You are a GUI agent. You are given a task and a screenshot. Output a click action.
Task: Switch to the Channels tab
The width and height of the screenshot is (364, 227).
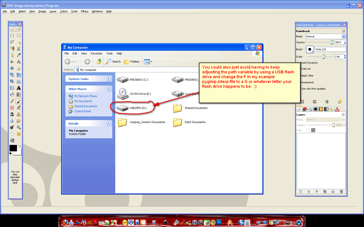point(305,109)
